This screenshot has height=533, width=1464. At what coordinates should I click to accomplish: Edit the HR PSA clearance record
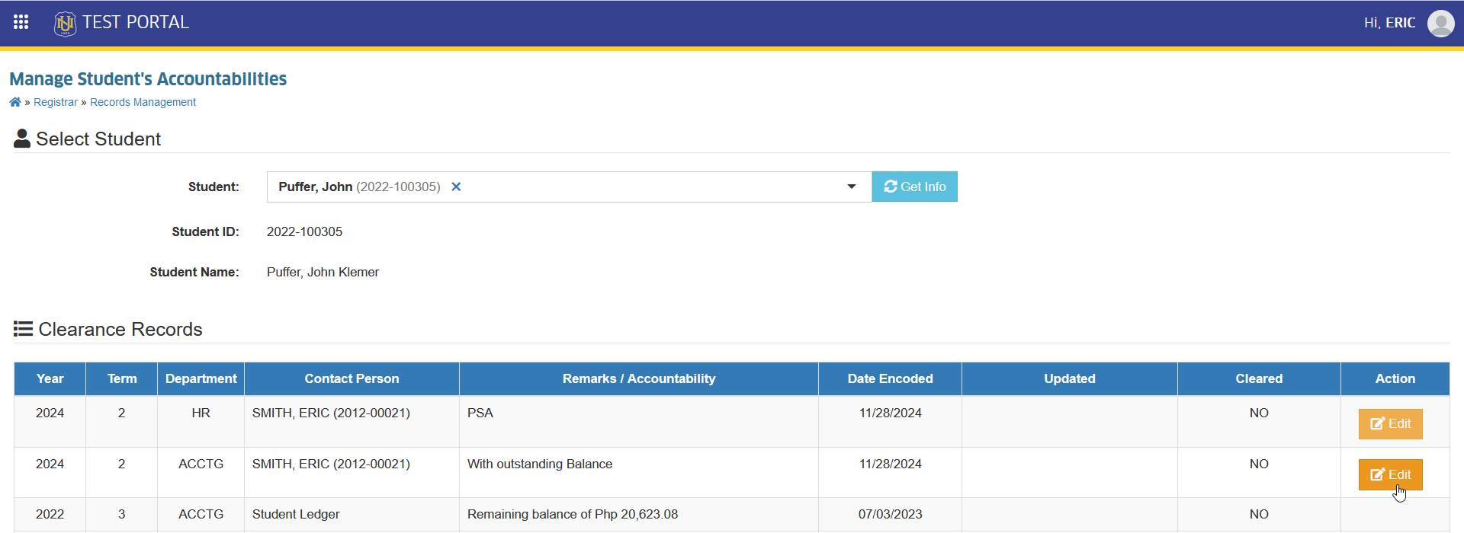coord(1390,424)
